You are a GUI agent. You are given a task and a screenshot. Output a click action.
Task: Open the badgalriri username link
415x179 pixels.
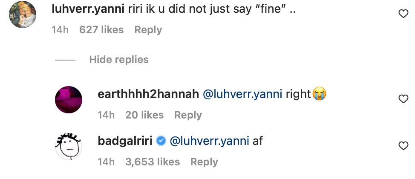pyautogui.click(x=125, y=141)
